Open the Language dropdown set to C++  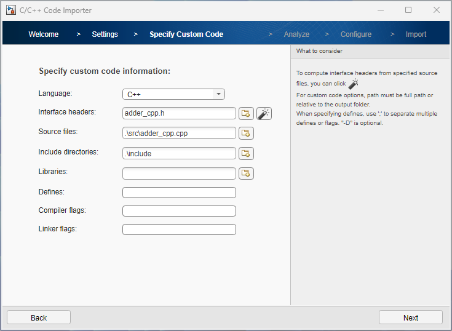(173, 94)
